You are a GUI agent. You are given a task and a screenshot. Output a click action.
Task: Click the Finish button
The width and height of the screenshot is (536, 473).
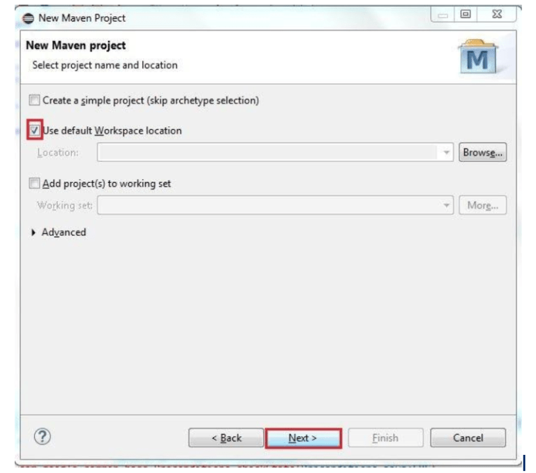(385, 438)
